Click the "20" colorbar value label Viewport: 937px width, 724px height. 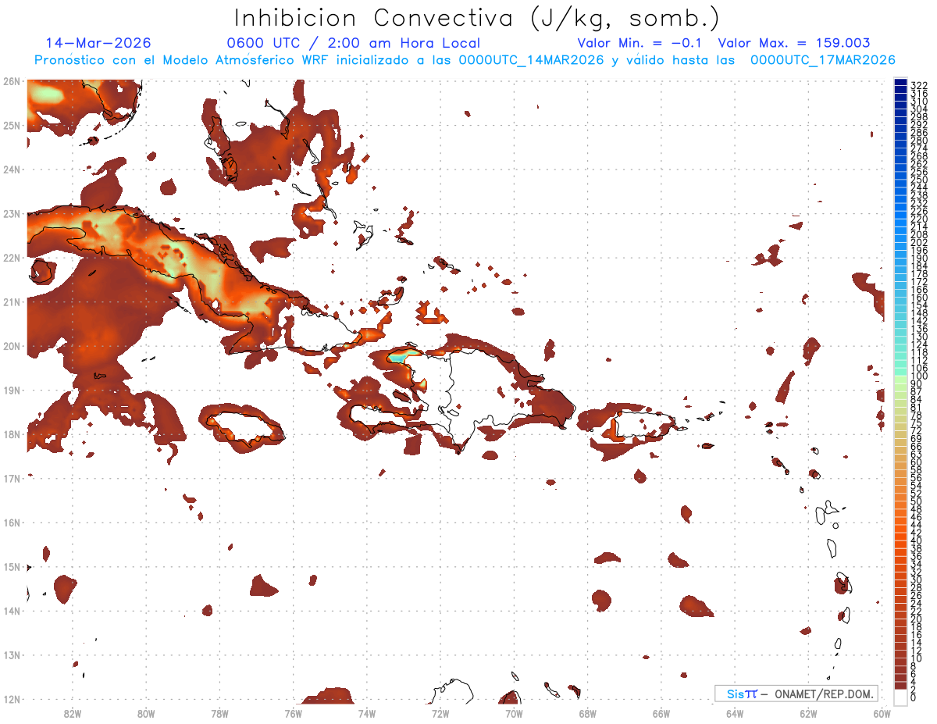tap(917, 619)
